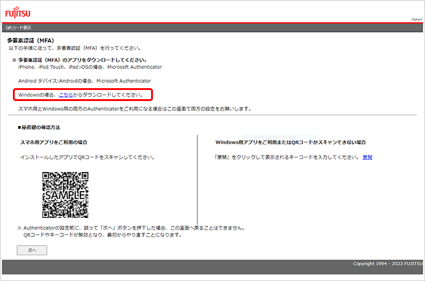Click the SAMPLE QR code image
Screen dimensions: 425x281
[65, 195]
